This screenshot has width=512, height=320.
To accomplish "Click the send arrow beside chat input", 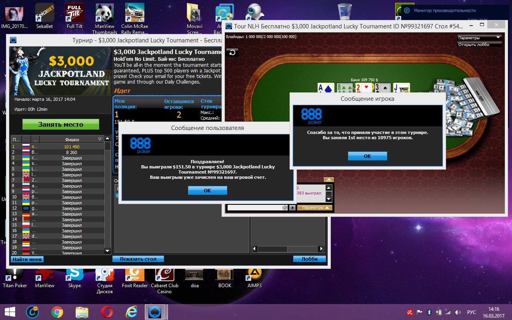I will 293,208.
